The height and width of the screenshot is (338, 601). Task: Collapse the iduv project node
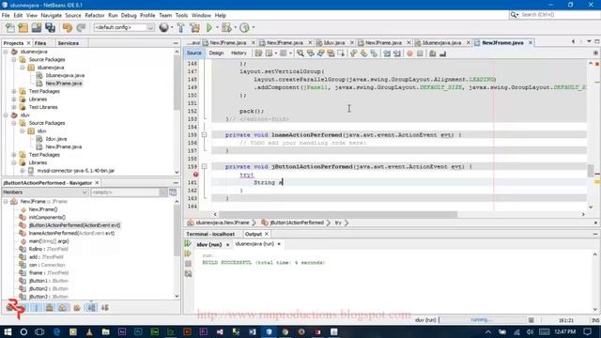(7, 115)
